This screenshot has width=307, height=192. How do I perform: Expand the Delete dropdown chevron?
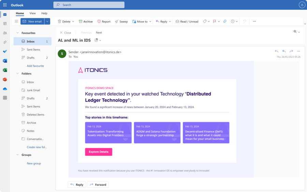[x=73, y=21]
